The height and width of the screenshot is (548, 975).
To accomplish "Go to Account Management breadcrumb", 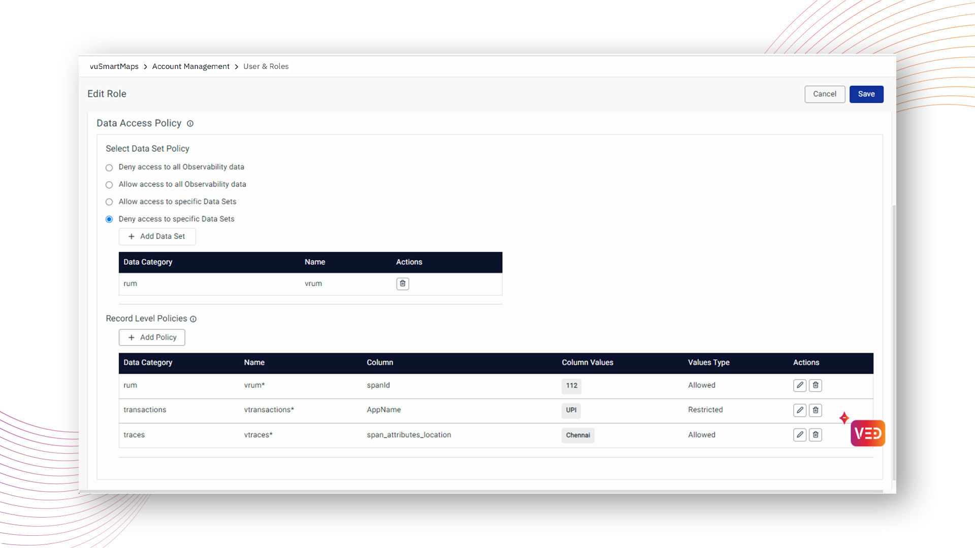I will (190, 66).
